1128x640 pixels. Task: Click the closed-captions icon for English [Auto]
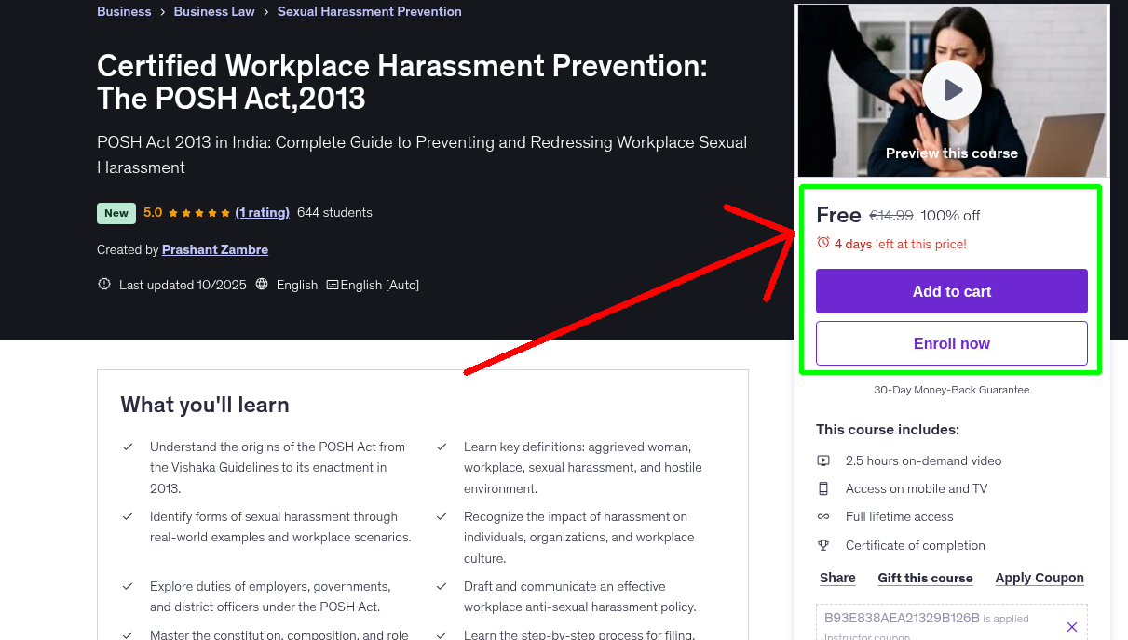pyautogui.click(x=331, y=284)
